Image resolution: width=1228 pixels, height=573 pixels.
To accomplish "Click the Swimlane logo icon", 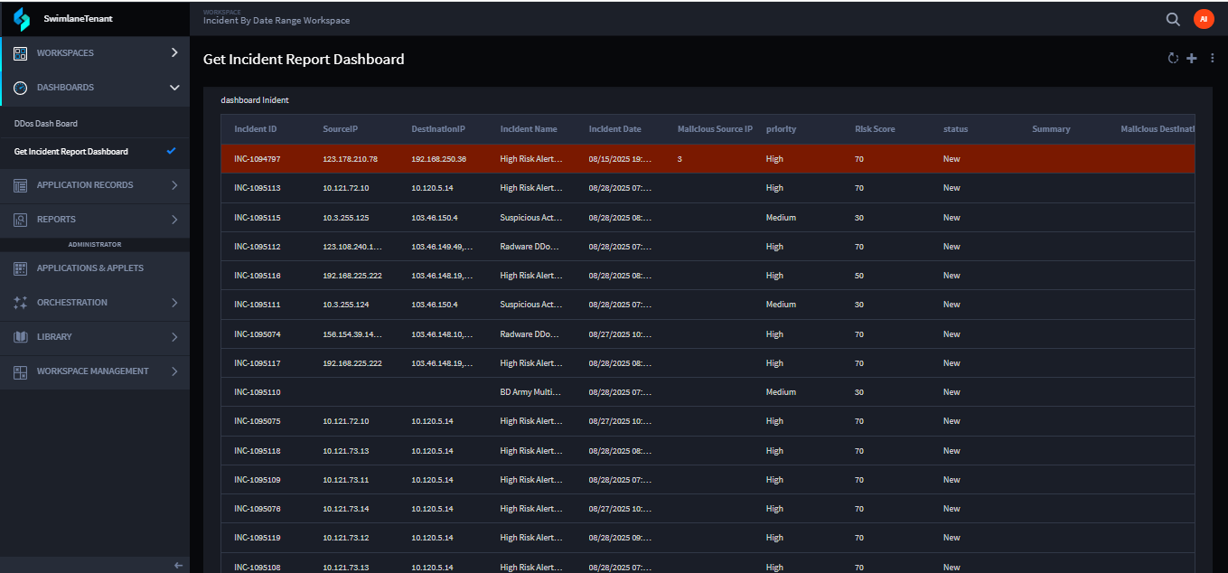I will 22,19.
